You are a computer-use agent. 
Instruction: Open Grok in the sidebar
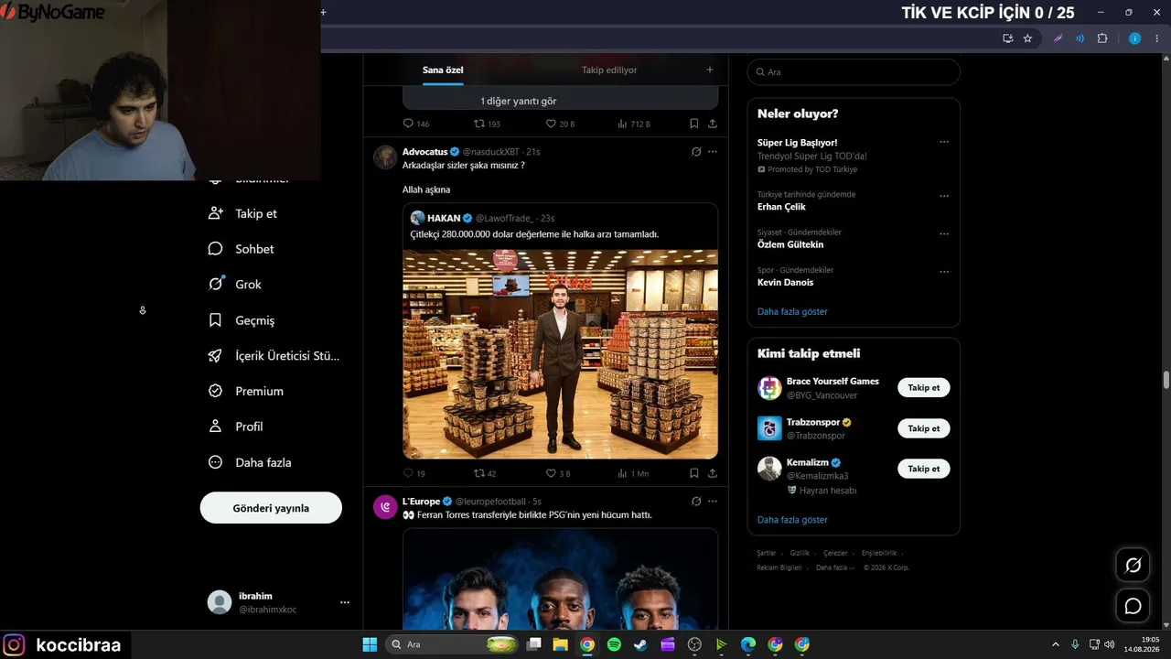pos(235,285)
